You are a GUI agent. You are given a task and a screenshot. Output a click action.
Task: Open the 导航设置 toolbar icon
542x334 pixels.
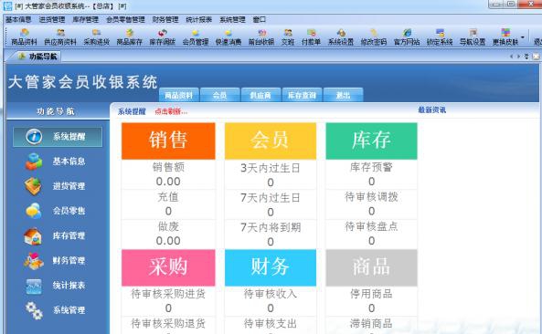(x=473, y=37)
